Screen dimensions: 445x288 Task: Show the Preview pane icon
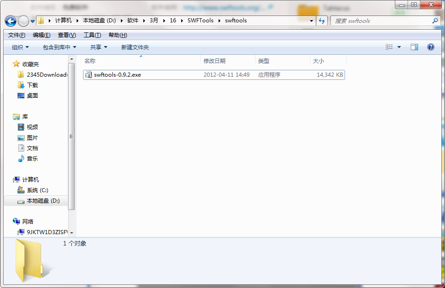click(x=415, y=47)
